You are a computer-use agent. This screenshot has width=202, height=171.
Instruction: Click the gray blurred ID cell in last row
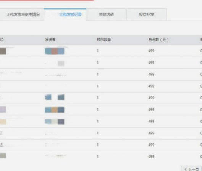click(3, 156)
